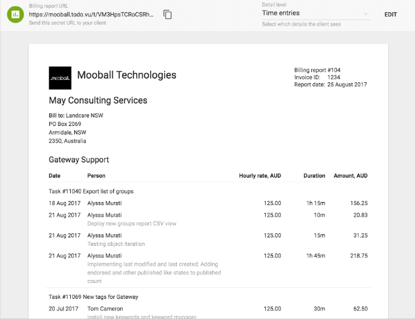Screen dimensions: 415x319
Task: Click the 218.75 amount cell
Action: click(359, 256)
